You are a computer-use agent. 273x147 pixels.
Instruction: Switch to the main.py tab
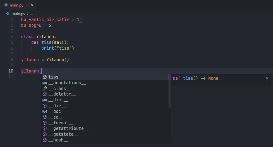click(18, 5)
